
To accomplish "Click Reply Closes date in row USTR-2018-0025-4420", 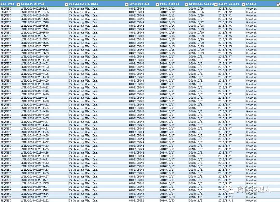I will coord(225,101).
